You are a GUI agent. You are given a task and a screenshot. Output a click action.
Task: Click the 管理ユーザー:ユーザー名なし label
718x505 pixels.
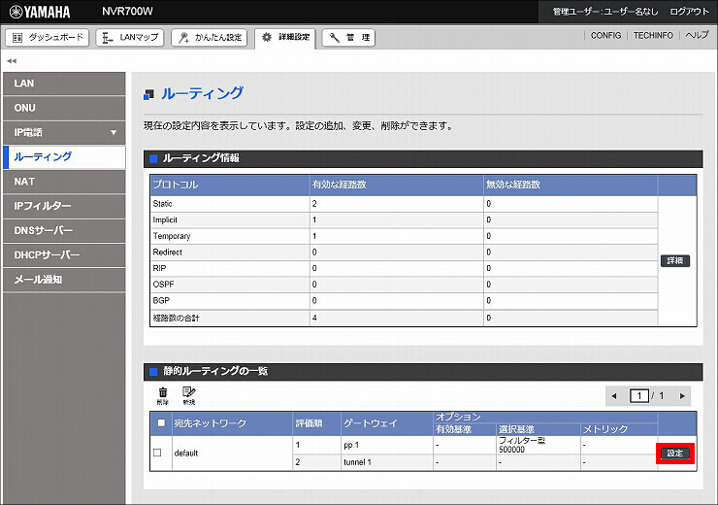605,12
